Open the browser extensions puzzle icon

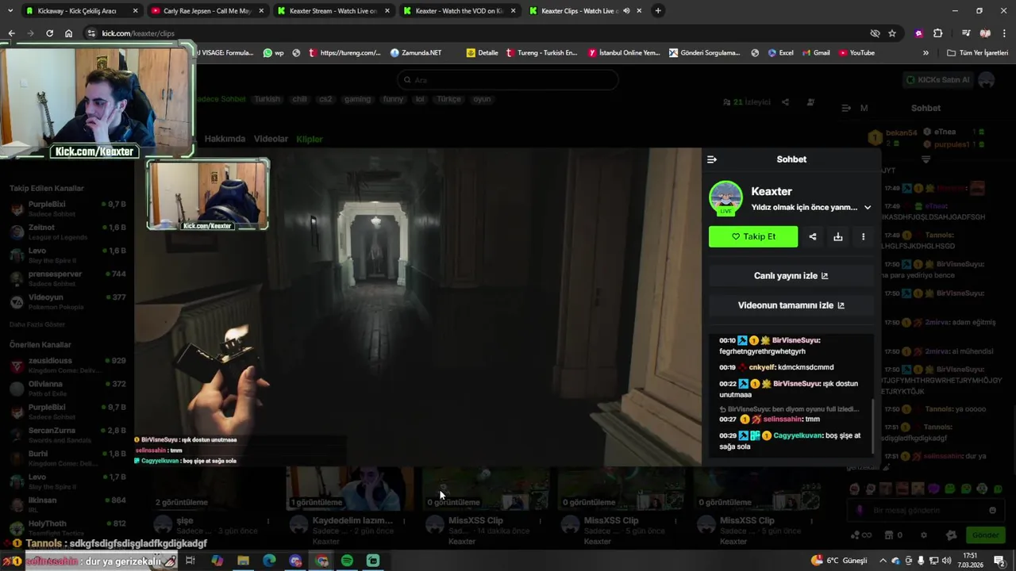[937, 33]
